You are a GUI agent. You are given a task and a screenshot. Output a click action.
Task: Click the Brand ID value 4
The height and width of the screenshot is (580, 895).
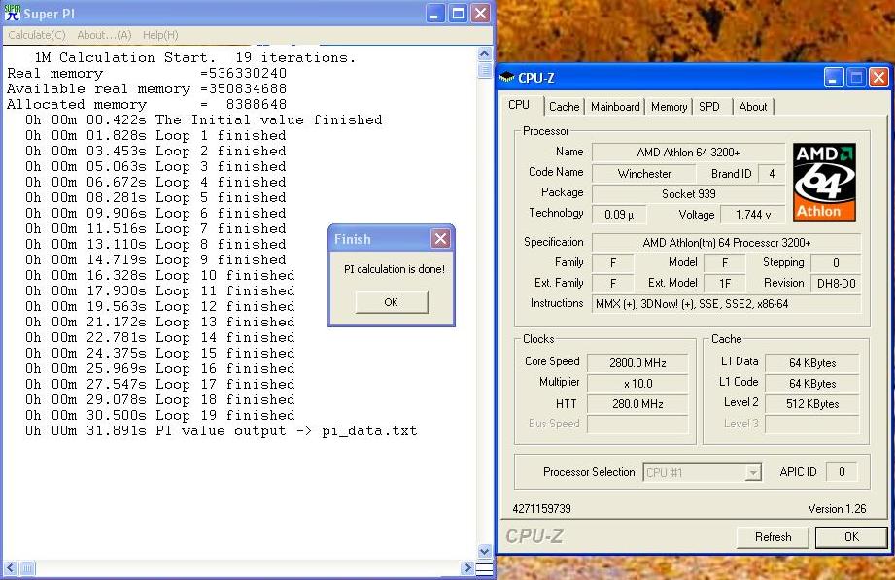tap(772, 174)
